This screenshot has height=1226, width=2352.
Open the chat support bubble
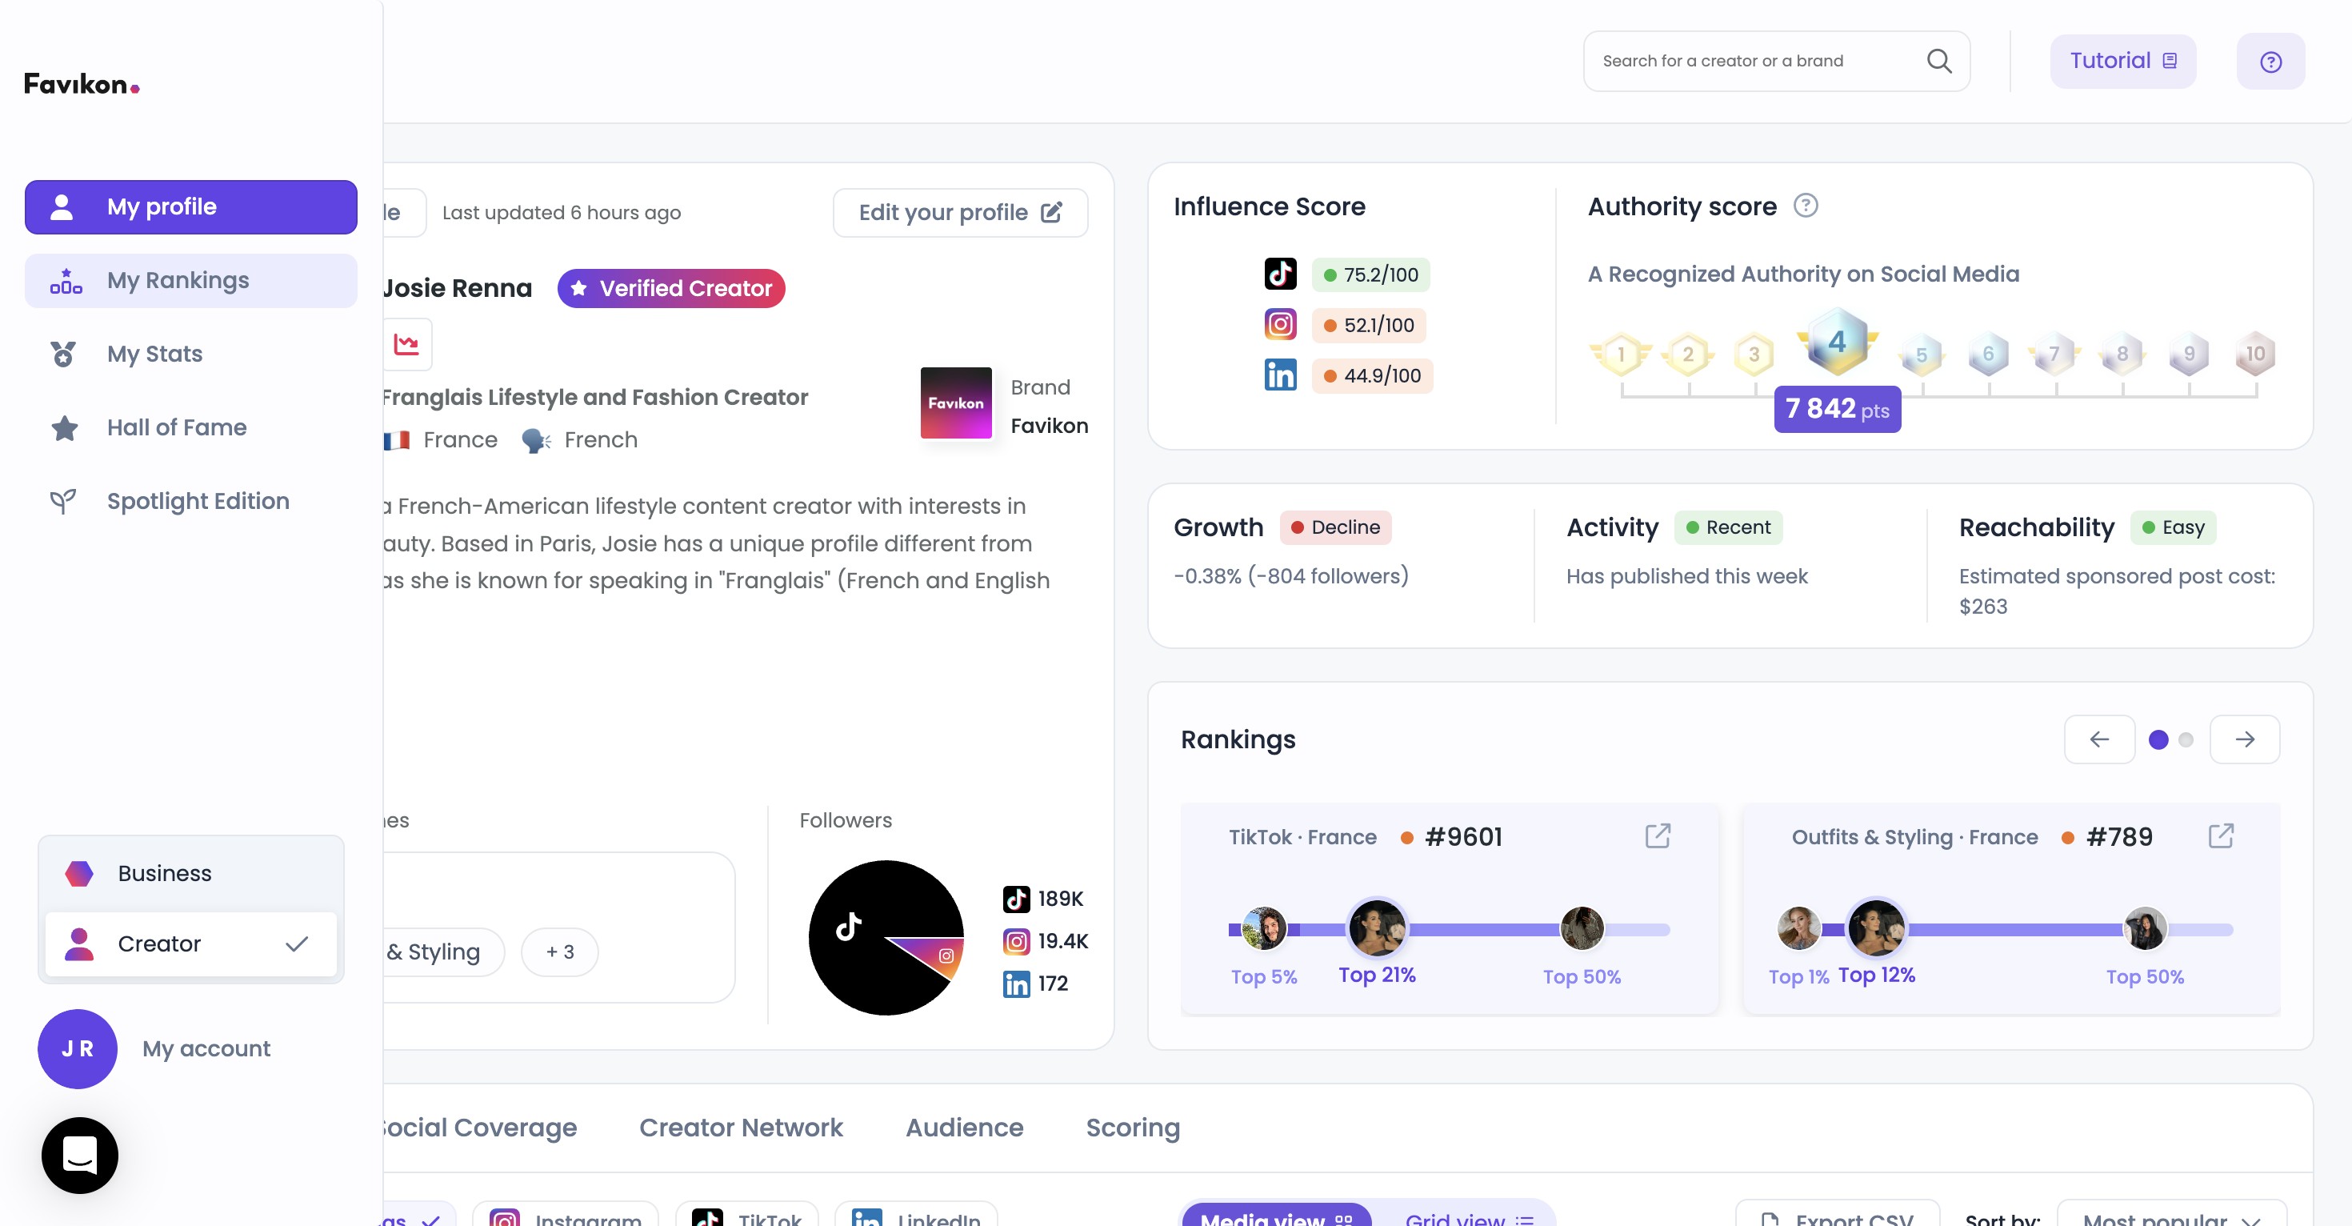point(79,1155)
